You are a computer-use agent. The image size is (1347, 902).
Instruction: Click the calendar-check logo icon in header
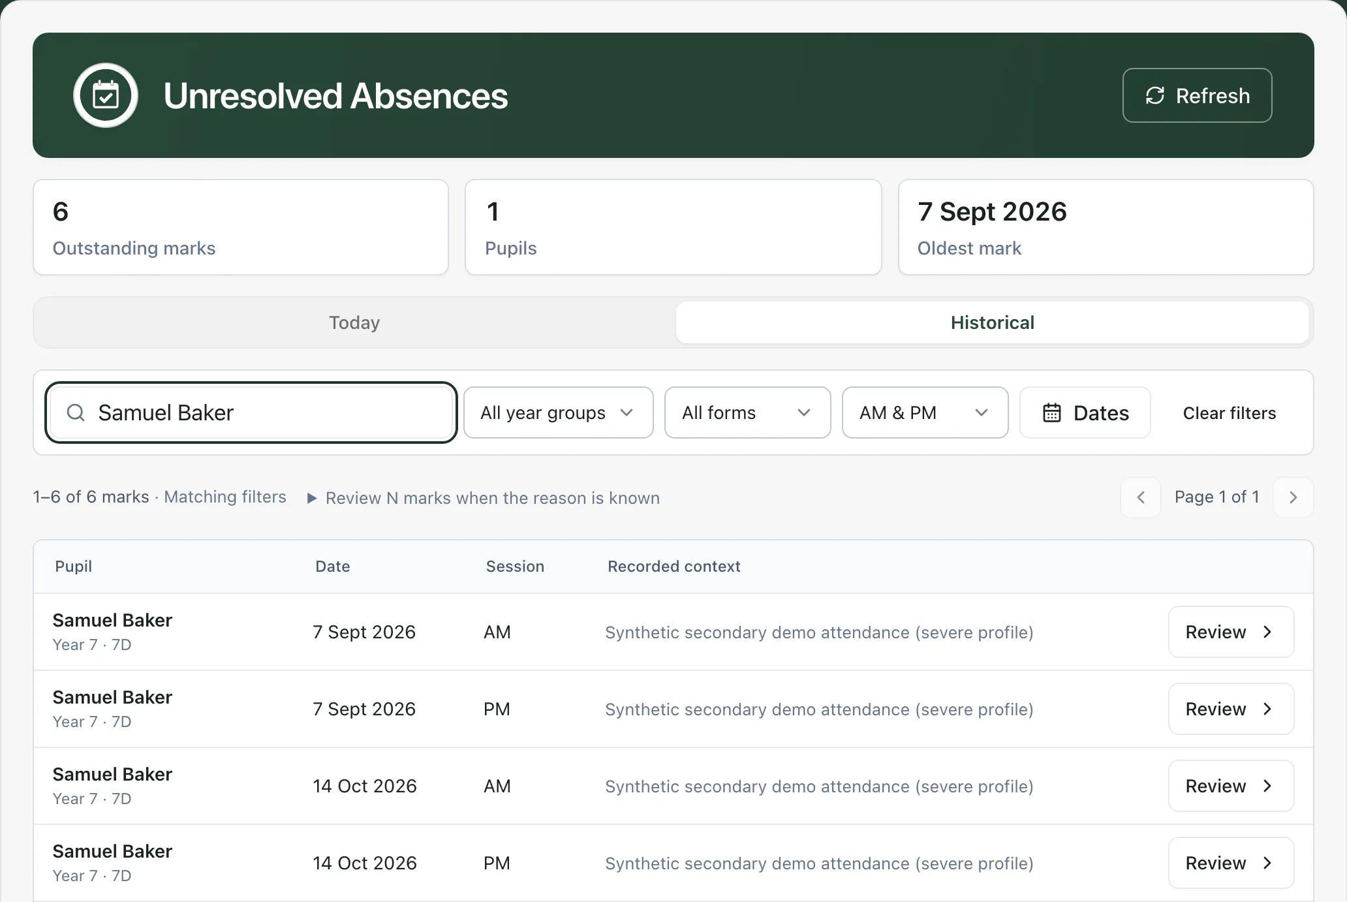point(106,95)
